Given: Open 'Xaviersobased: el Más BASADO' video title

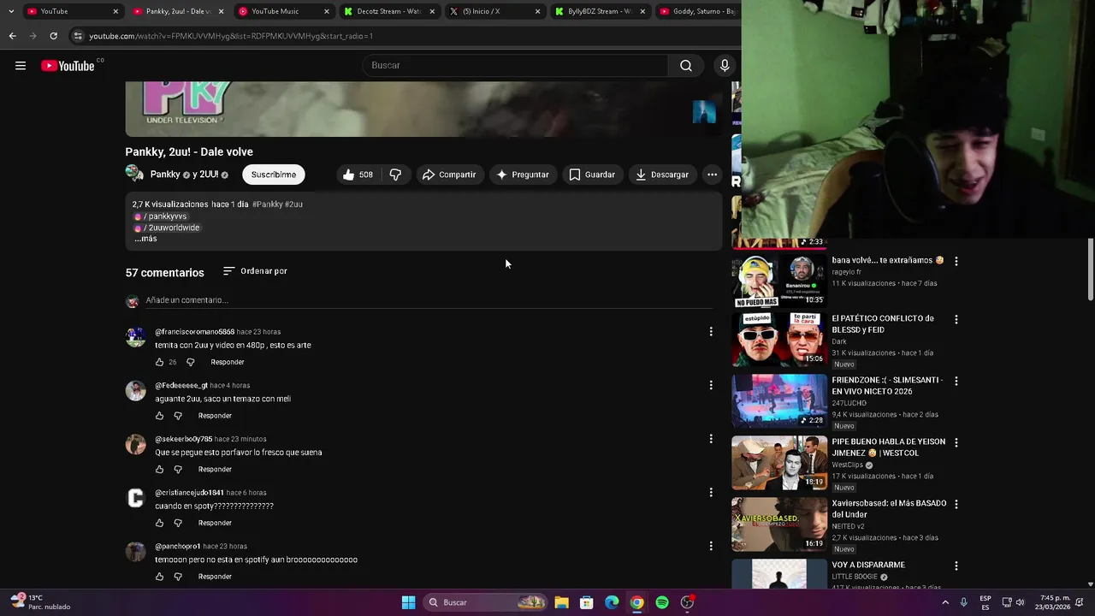Looking at the screenshot, I should coord(889,509).
